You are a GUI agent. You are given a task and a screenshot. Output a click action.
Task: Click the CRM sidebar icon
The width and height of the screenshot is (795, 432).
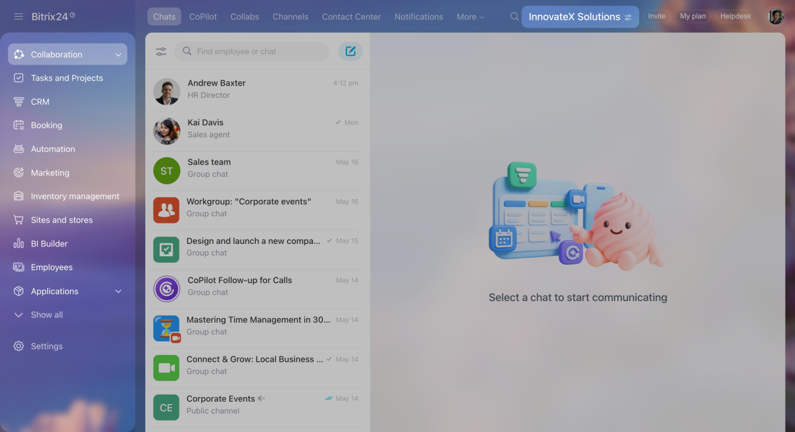(19, 102)
